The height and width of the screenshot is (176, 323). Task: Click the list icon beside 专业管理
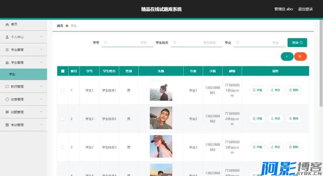(7, 50)
